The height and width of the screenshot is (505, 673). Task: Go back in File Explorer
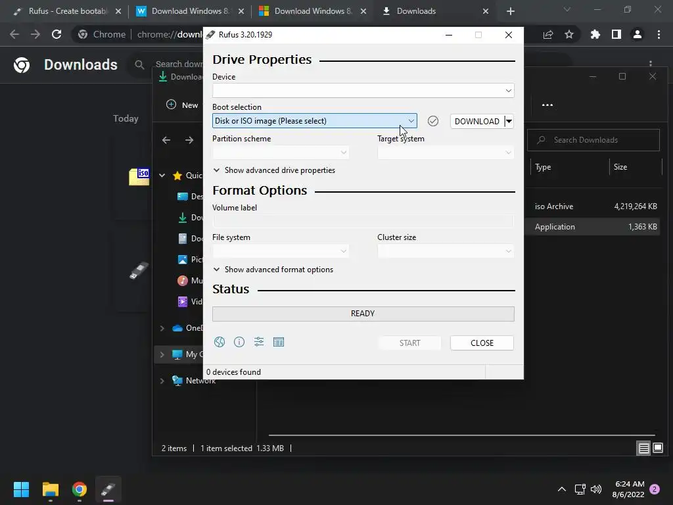[x=166, y=140]
